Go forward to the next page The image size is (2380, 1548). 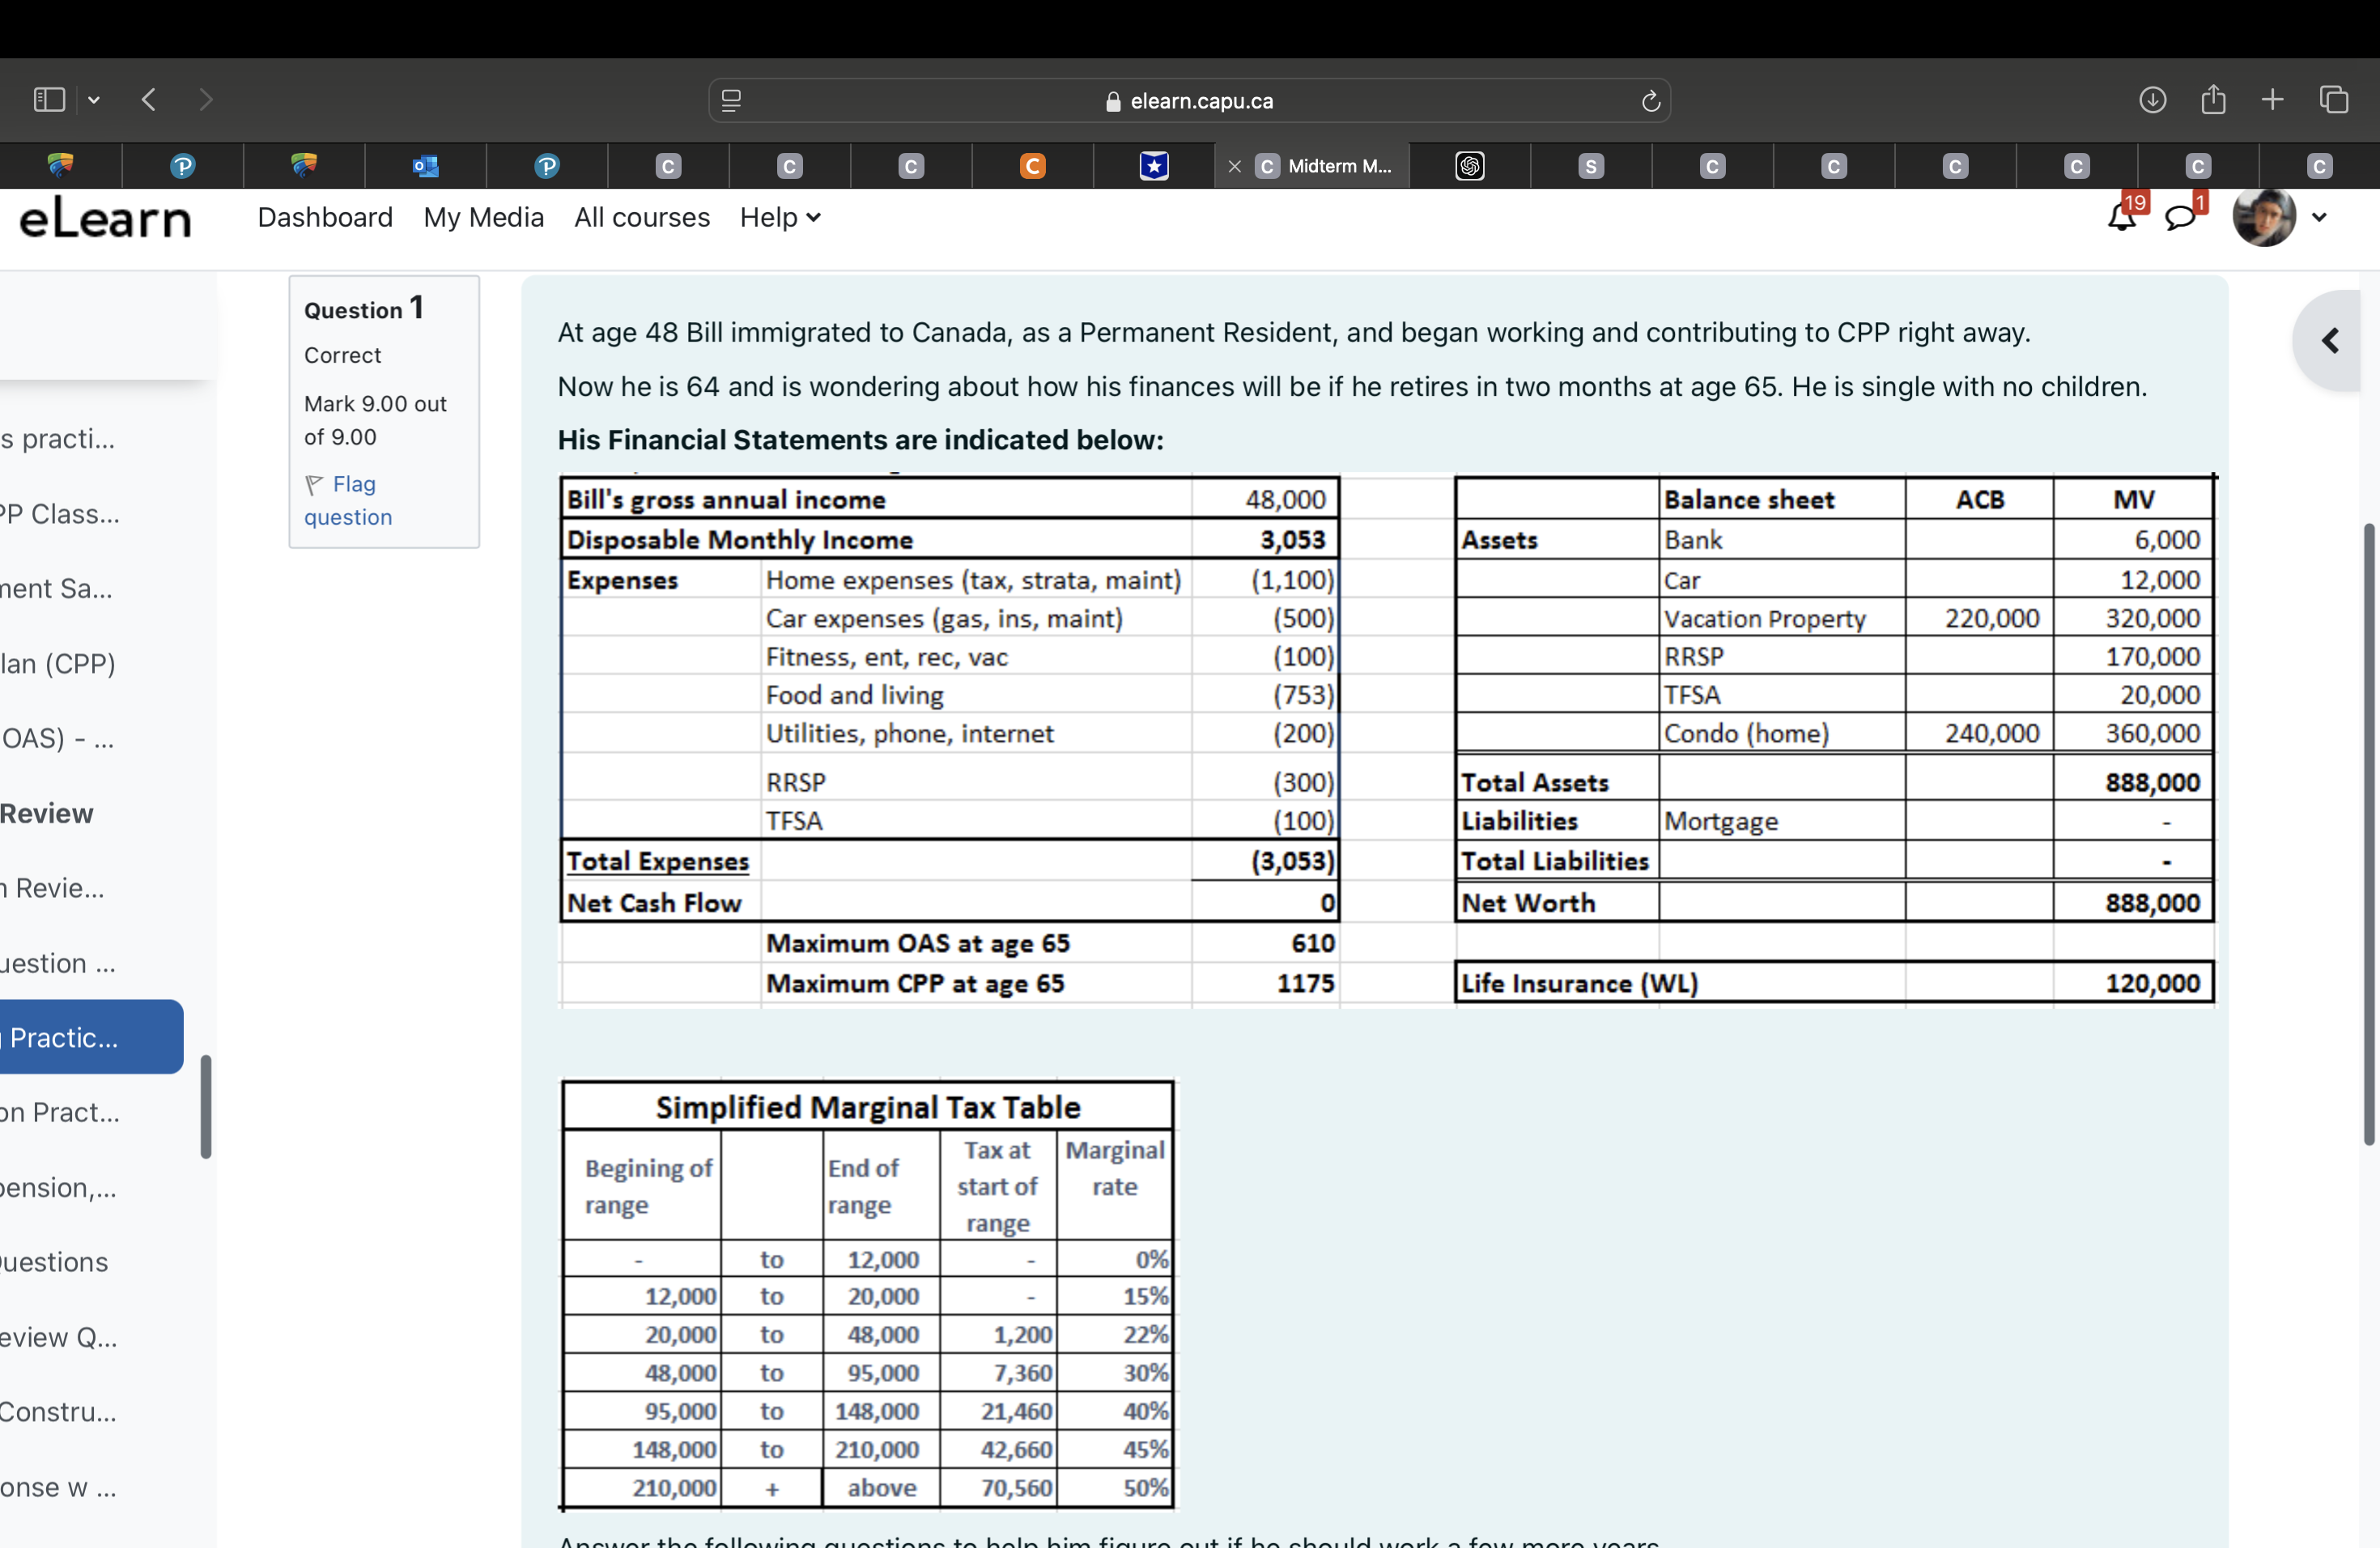(206, 100)
